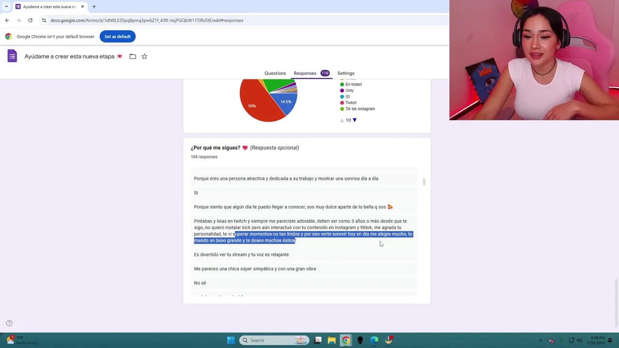Click the address bar URL
The image size is (619, 348).
pyautogui.click(x=147, y=20)
